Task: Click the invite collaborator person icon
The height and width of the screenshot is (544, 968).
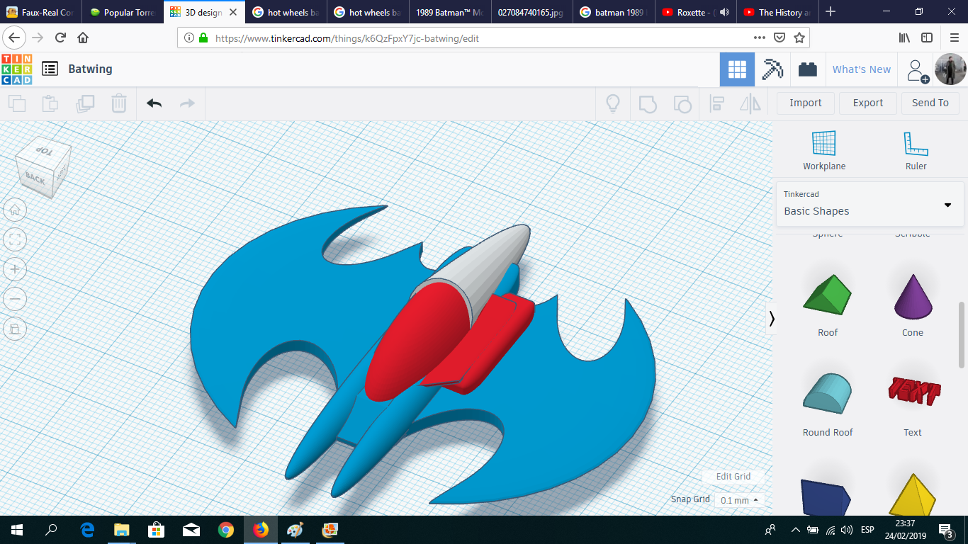Action: pos(917,70)
